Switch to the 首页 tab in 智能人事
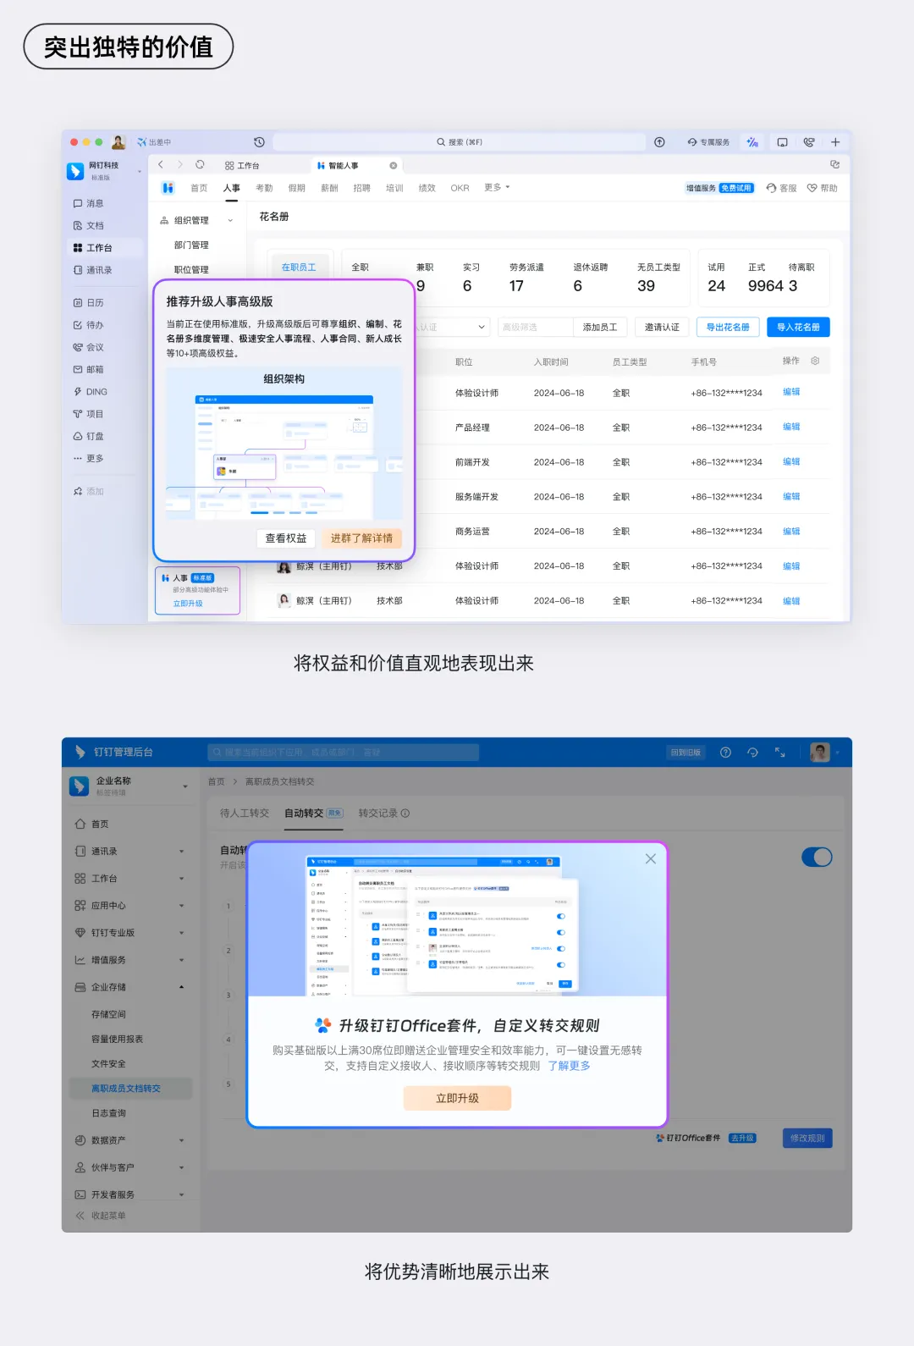The image size is (914, 1346). click(x=199, y=188)
